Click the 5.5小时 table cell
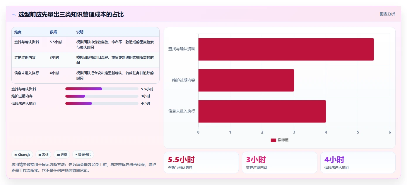 [x=56, y=42]
